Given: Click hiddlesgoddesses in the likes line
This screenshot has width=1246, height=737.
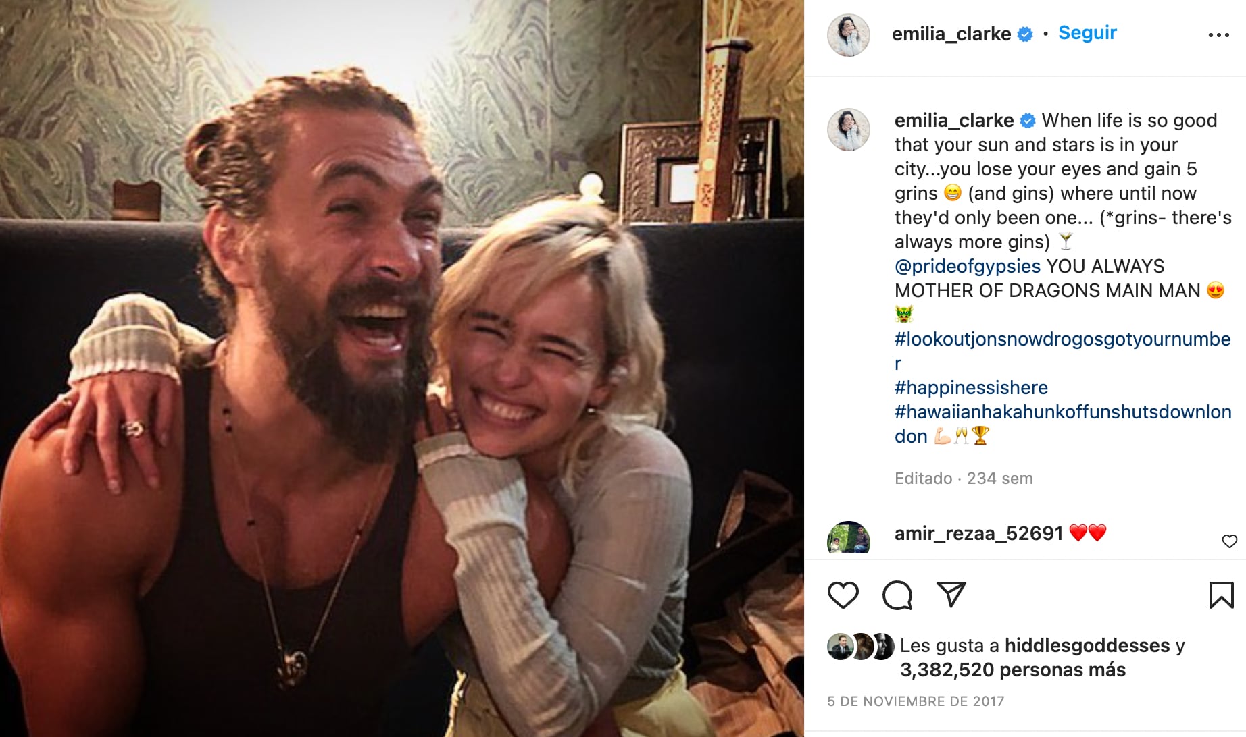Looking at the screenshot, I should [1087, 645].
